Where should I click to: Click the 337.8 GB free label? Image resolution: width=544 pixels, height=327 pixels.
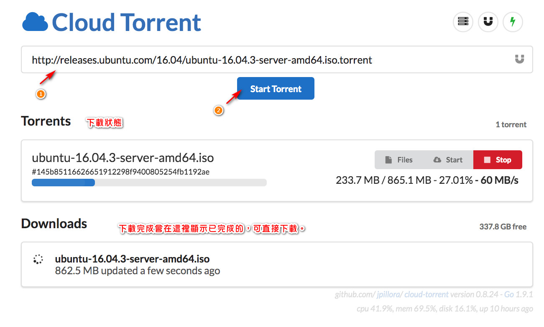click(x=503, y=227)
